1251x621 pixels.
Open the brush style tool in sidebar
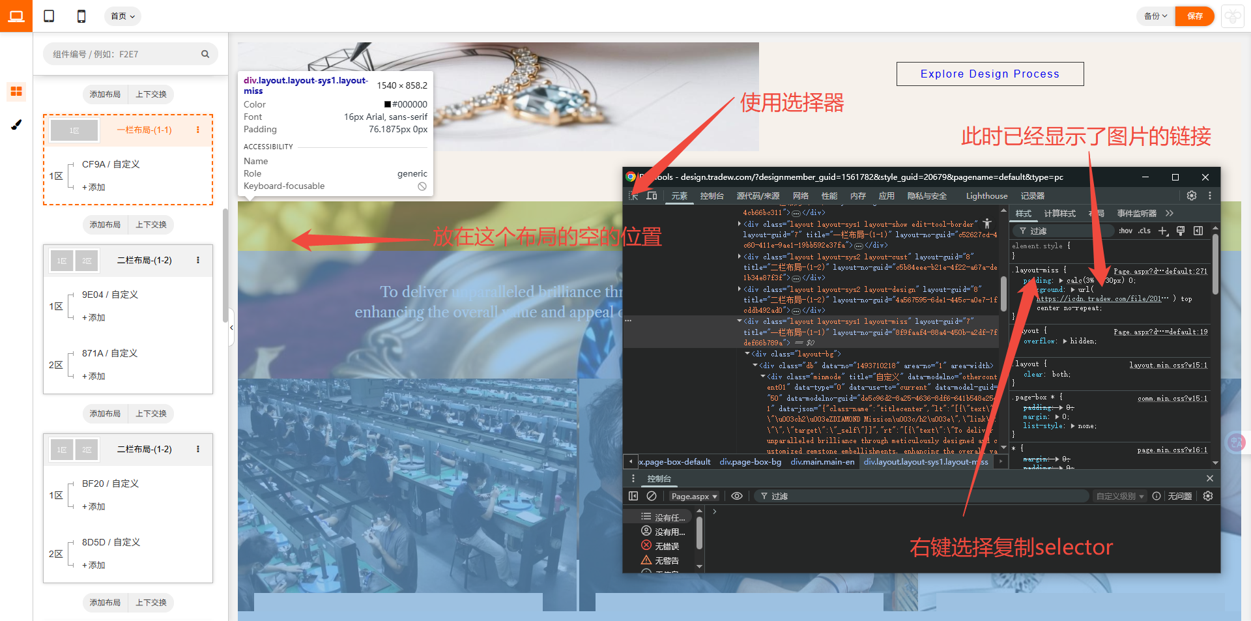pos(16,124)
